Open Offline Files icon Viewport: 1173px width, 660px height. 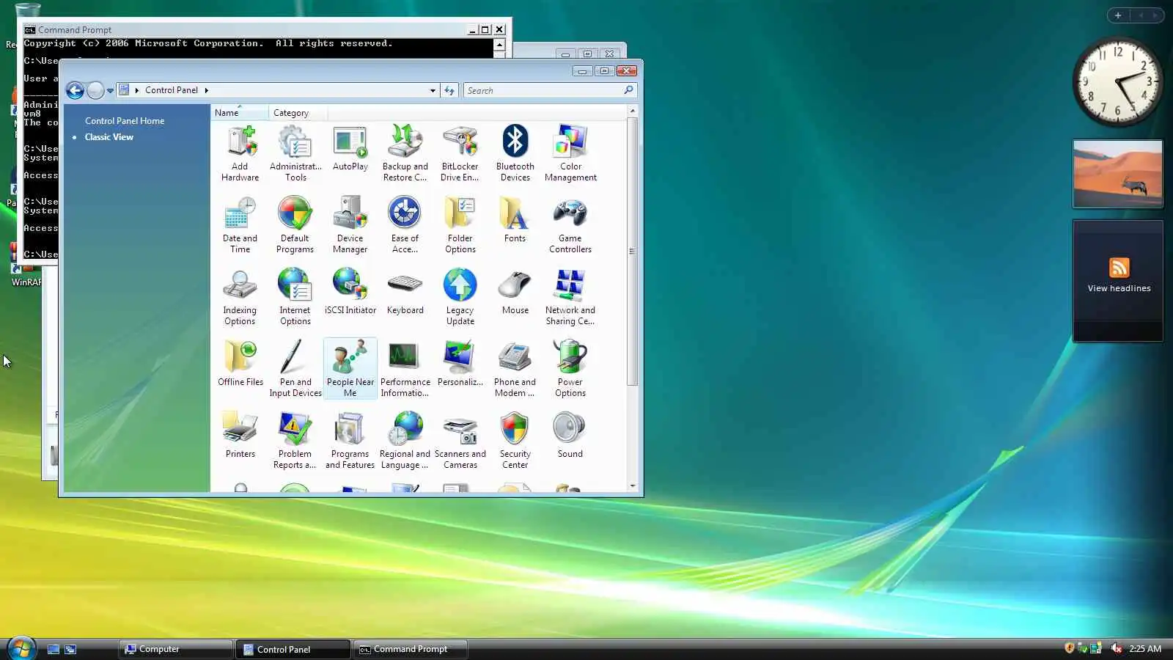[x=240, y=364]
